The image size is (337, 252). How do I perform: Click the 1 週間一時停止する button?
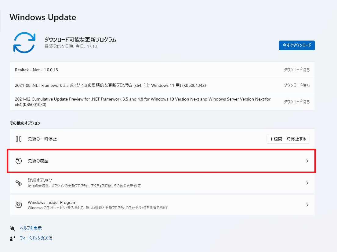point(288,139)
